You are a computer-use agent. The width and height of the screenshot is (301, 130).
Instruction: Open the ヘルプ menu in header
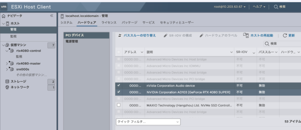click(259, 7)
